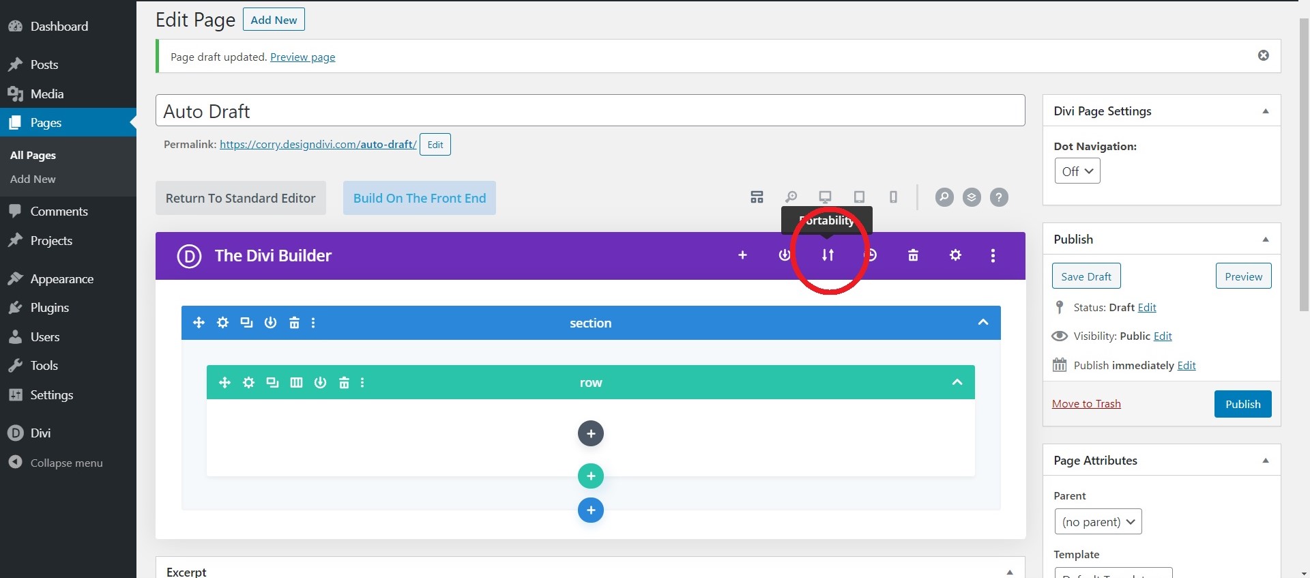Open section settings gear icon

[x=222, y=323]
